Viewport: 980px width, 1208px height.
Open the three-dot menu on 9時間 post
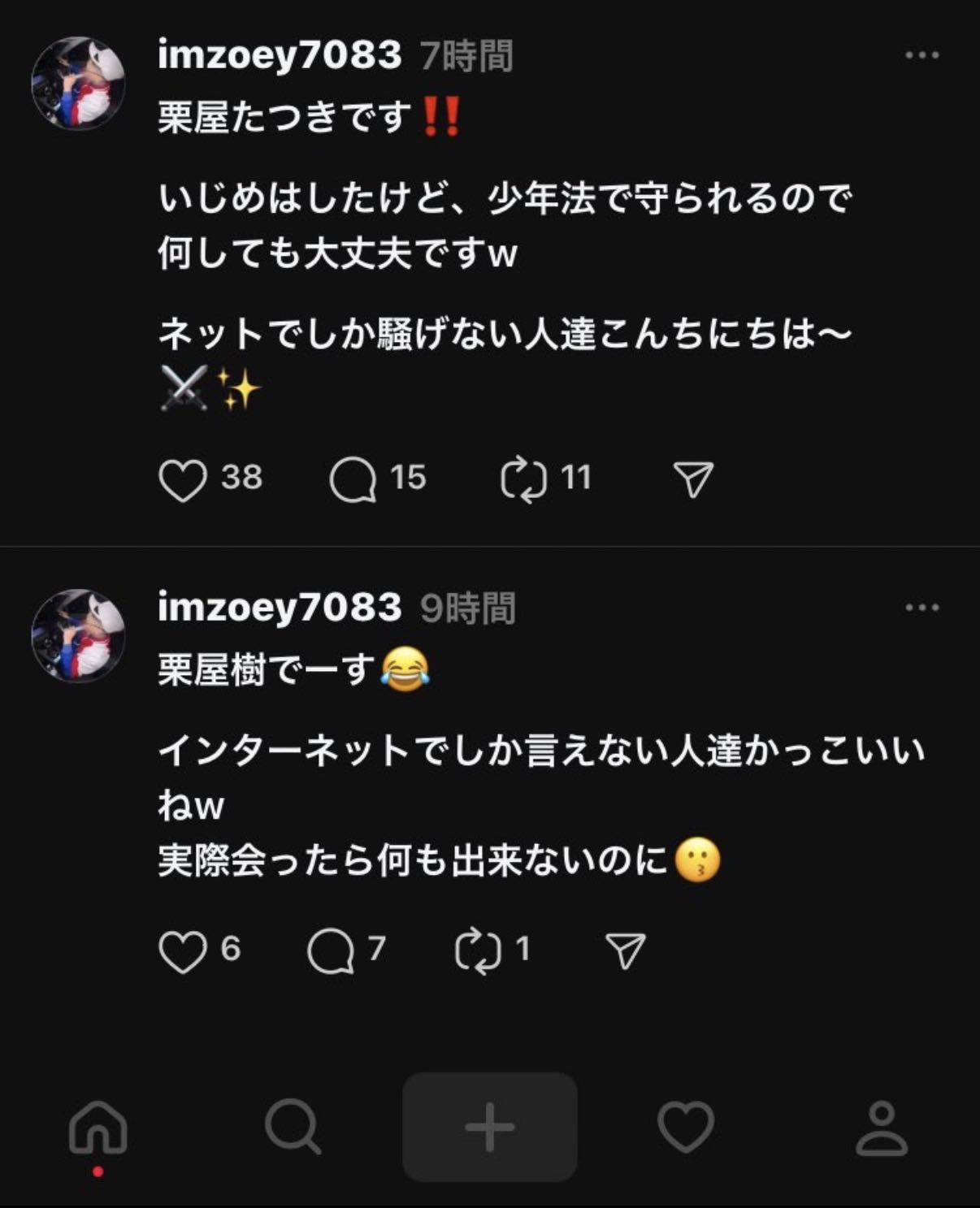point(921,608)
